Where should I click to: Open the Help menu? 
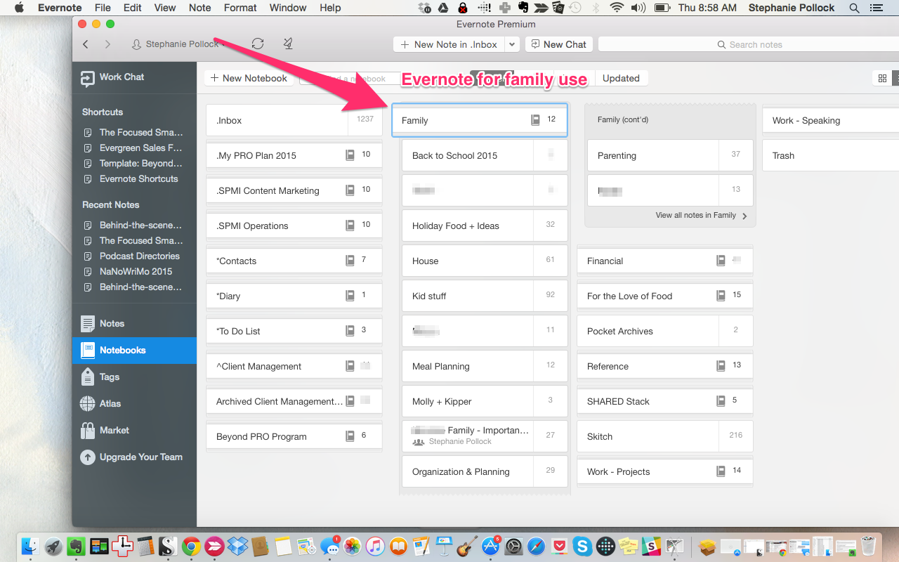pos(330,8)
